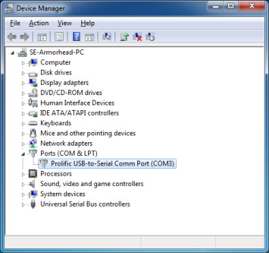Screen dimensions: 269x253
Task: Click the Update Driver Software icon
Action: click(x=124, y=37)
